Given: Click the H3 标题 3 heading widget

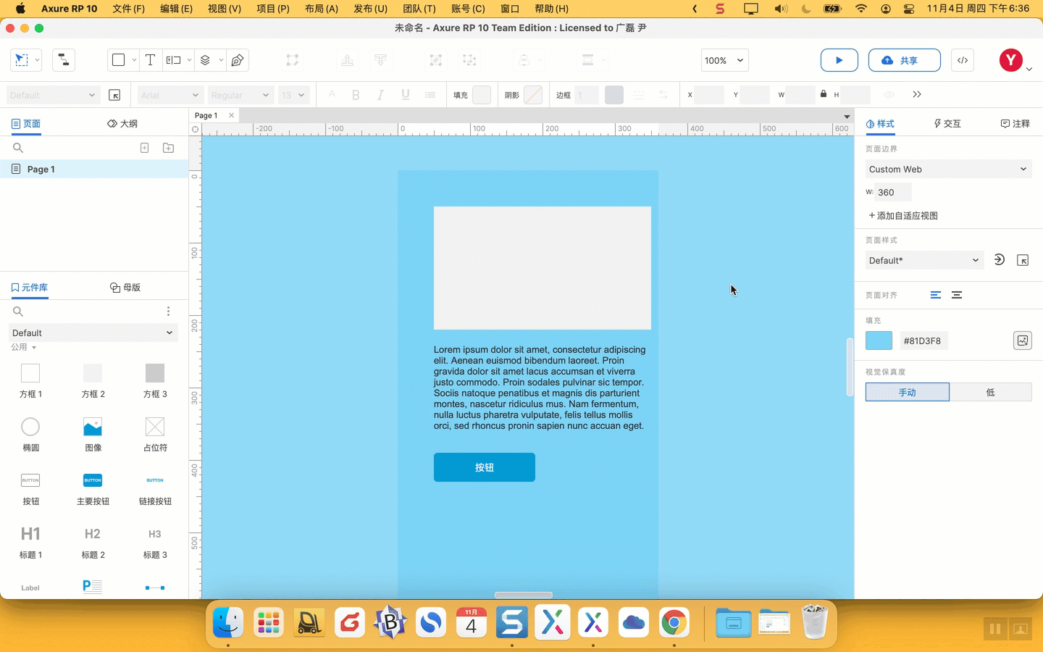Looking at the screenshot, I should 155,542.
